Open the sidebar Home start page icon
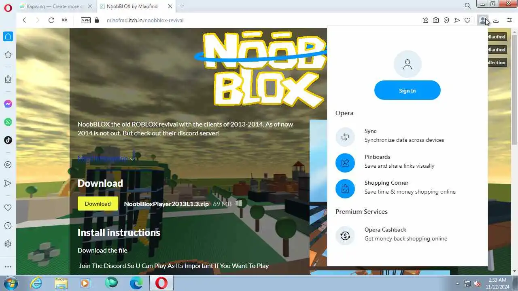The image size is (518, 291). (x=8, y=36)
